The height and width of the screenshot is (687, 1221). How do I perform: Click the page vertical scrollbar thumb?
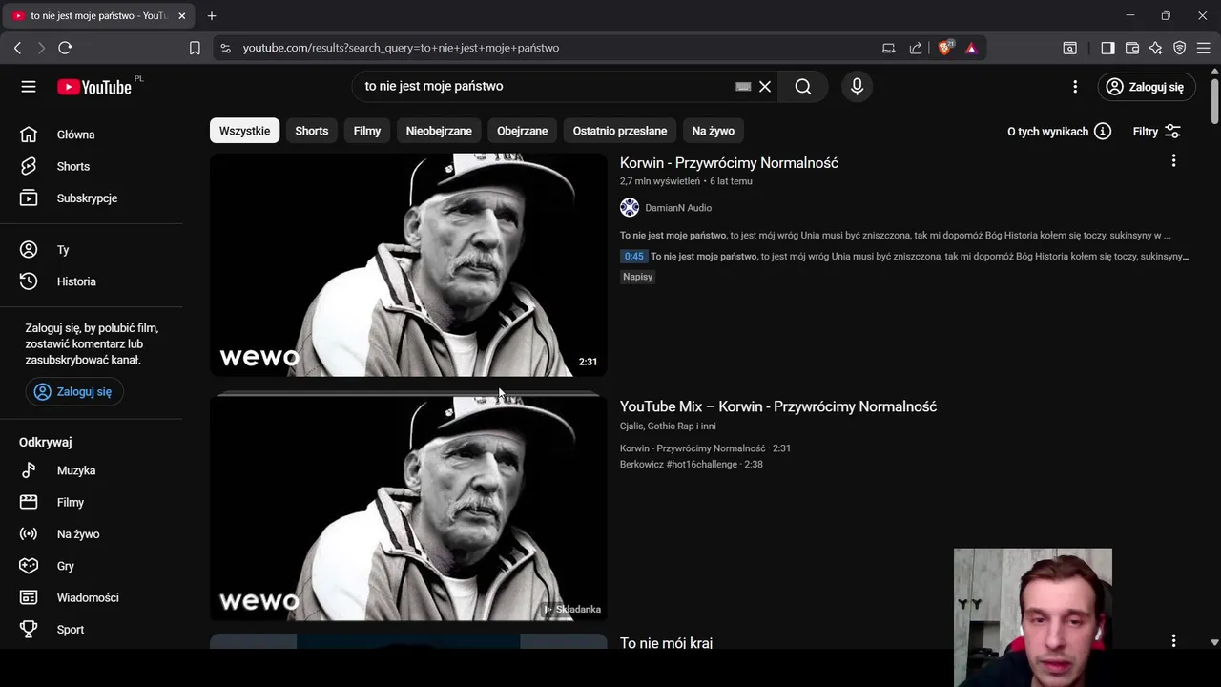click(1214, 103)
